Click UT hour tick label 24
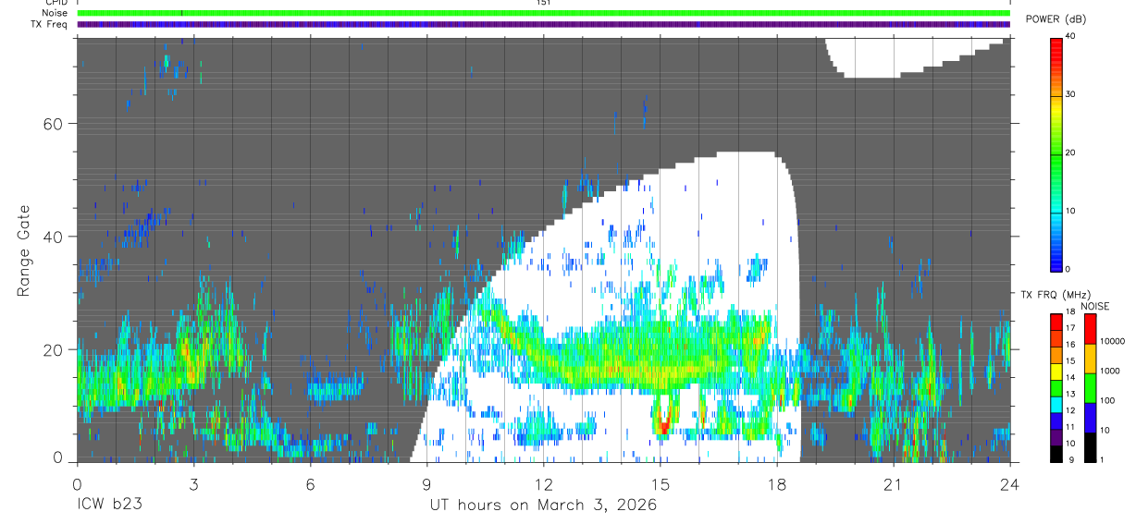1136x524 pixels. 1010,484
